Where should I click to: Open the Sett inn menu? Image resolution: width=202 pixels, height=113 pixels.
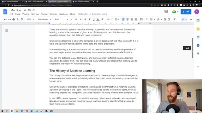[x=35, y=14]
